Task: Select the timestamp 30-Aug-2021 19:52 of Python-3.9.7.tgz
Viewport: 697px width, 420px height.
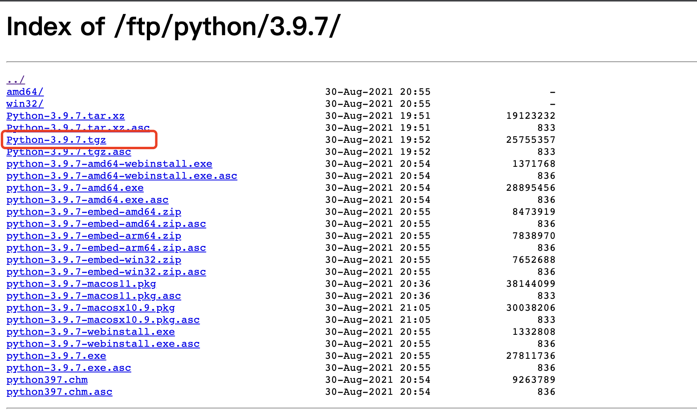Action: click(x=378, y=140)
